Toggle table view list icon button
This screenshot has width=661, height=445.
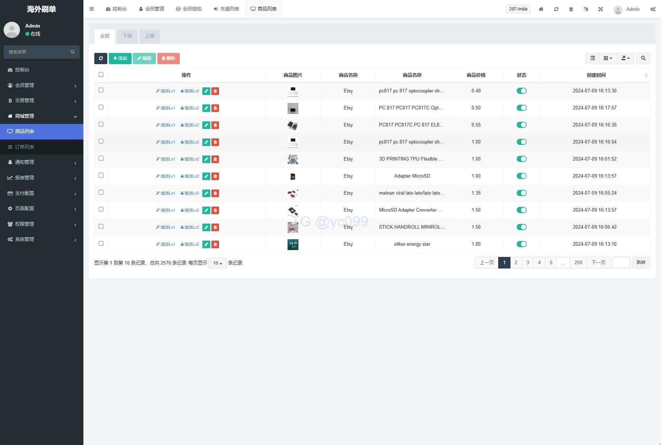(592, 58)
